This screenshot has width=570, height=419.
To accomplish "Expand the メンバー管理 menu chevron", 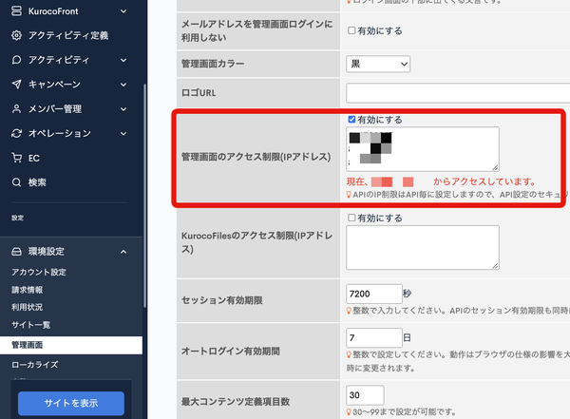I will pos(123,108).
